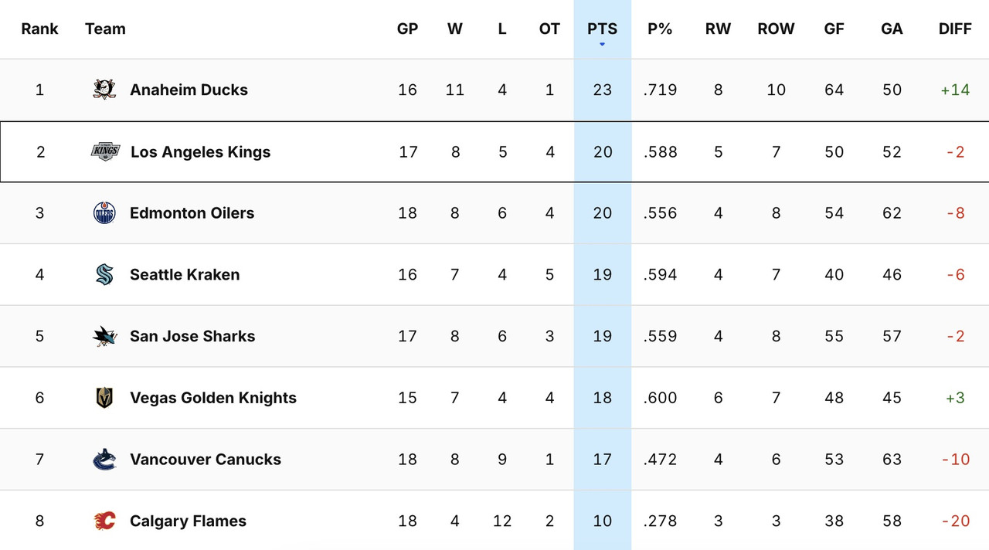Select the Rank column header
Viewport: 989px width, 550px height.
pos(39,29)
